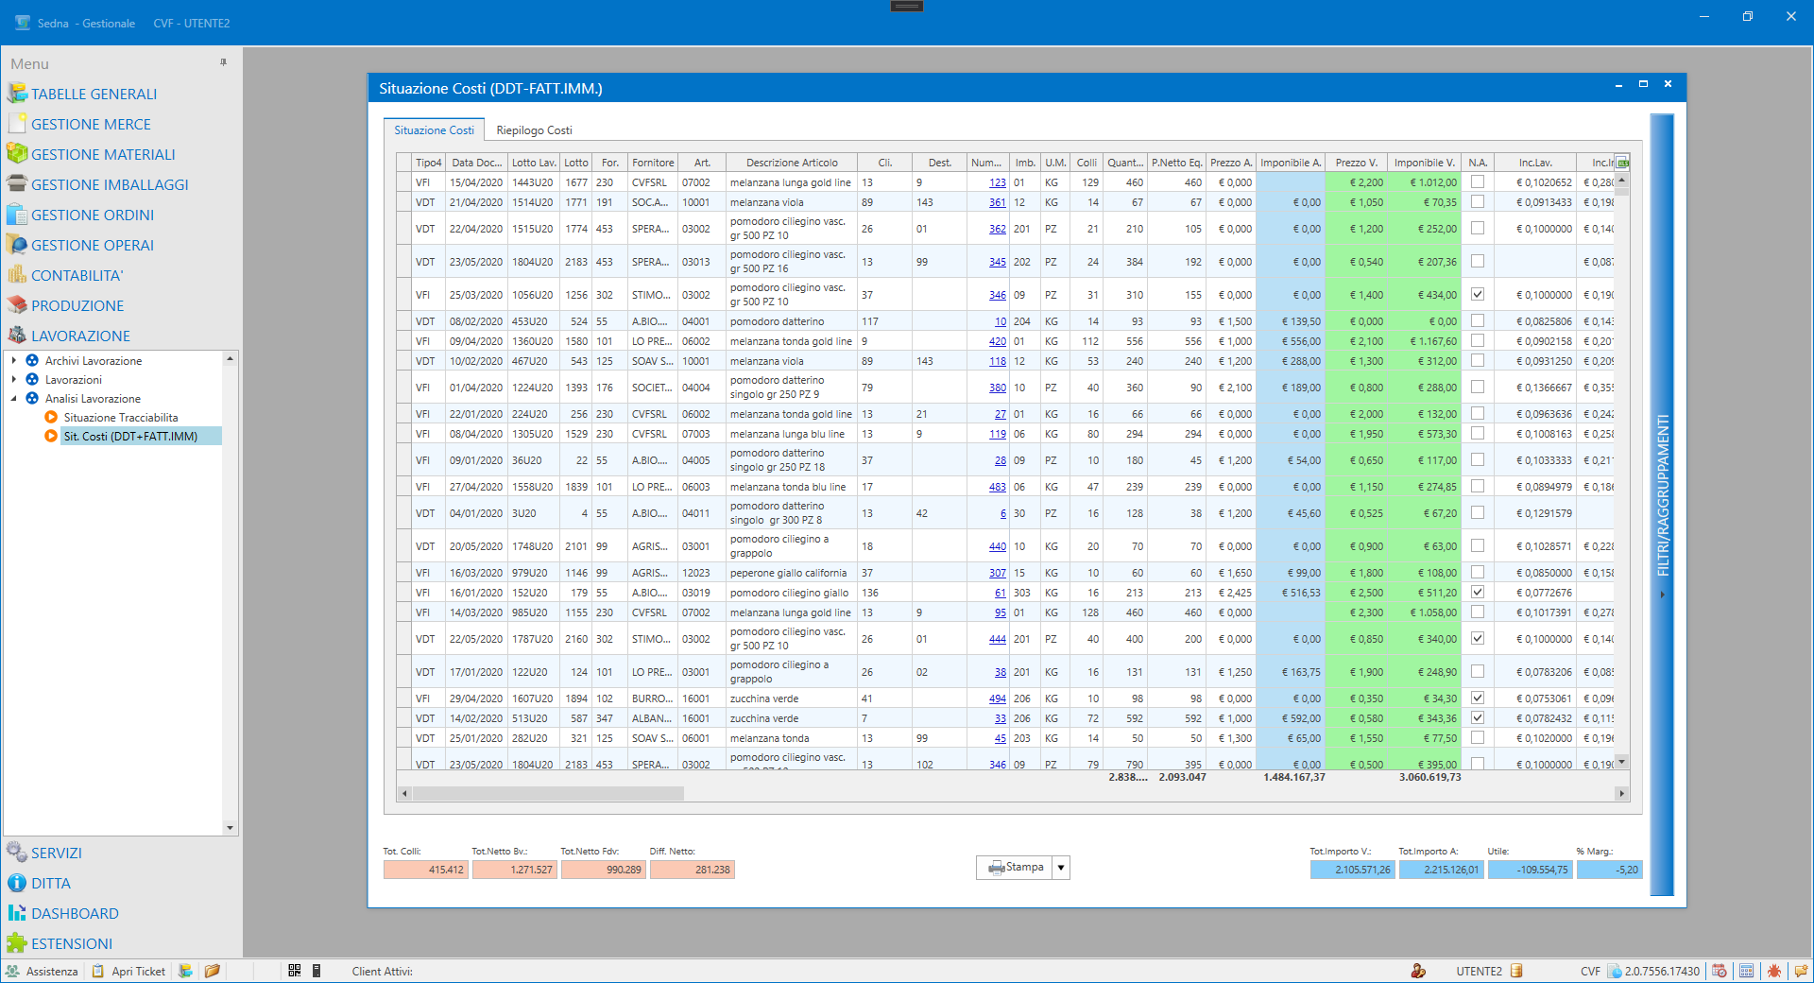Viewport: 1814px width, 983px height.
Task: Sort by Descrizione Articolo column header
Action: 792,163
